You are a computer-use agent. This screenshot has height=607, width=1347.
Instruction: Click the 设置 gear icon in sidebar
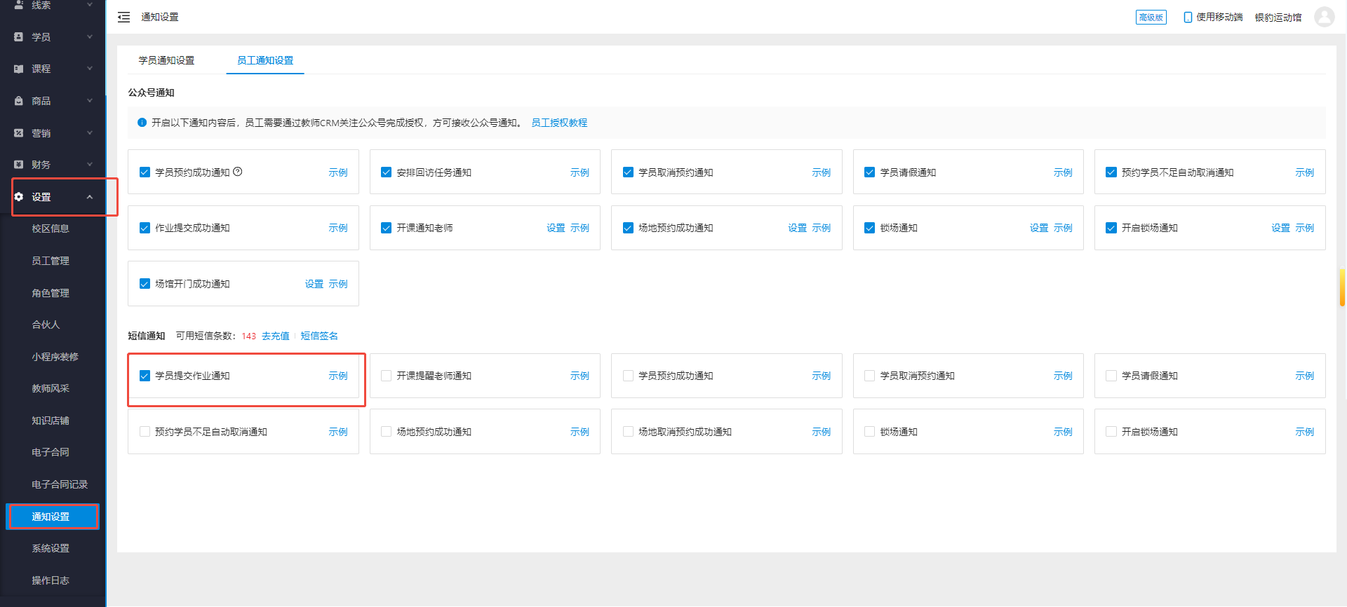(x=19, y=197)
